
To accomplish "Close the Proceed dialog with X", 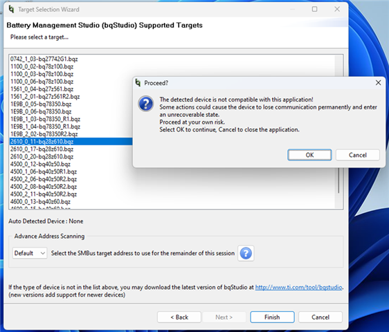I will tap(378, 83).
